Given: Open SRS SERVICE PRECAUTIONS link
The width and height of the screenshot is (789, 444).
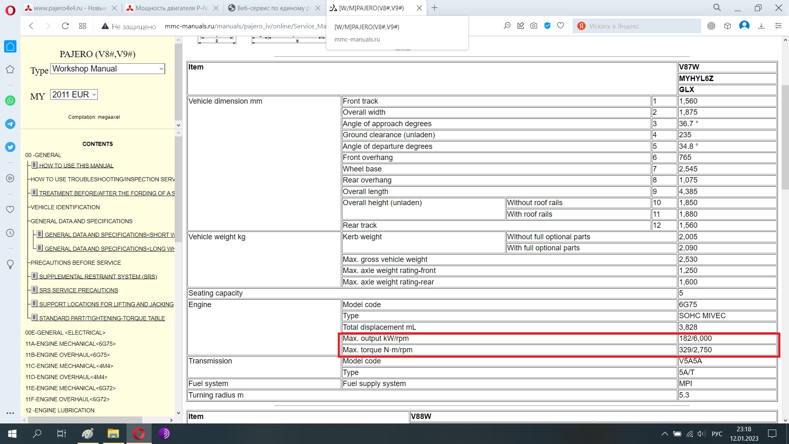Looking at the screenshot, I should [78, 290].
